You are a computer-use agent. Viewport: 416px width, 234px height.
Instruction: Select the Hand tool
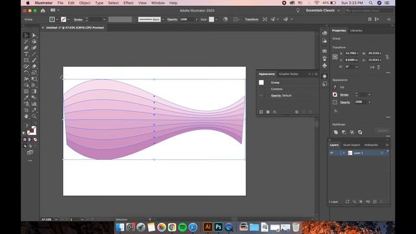pyautogui.click(x=26, y=116)
